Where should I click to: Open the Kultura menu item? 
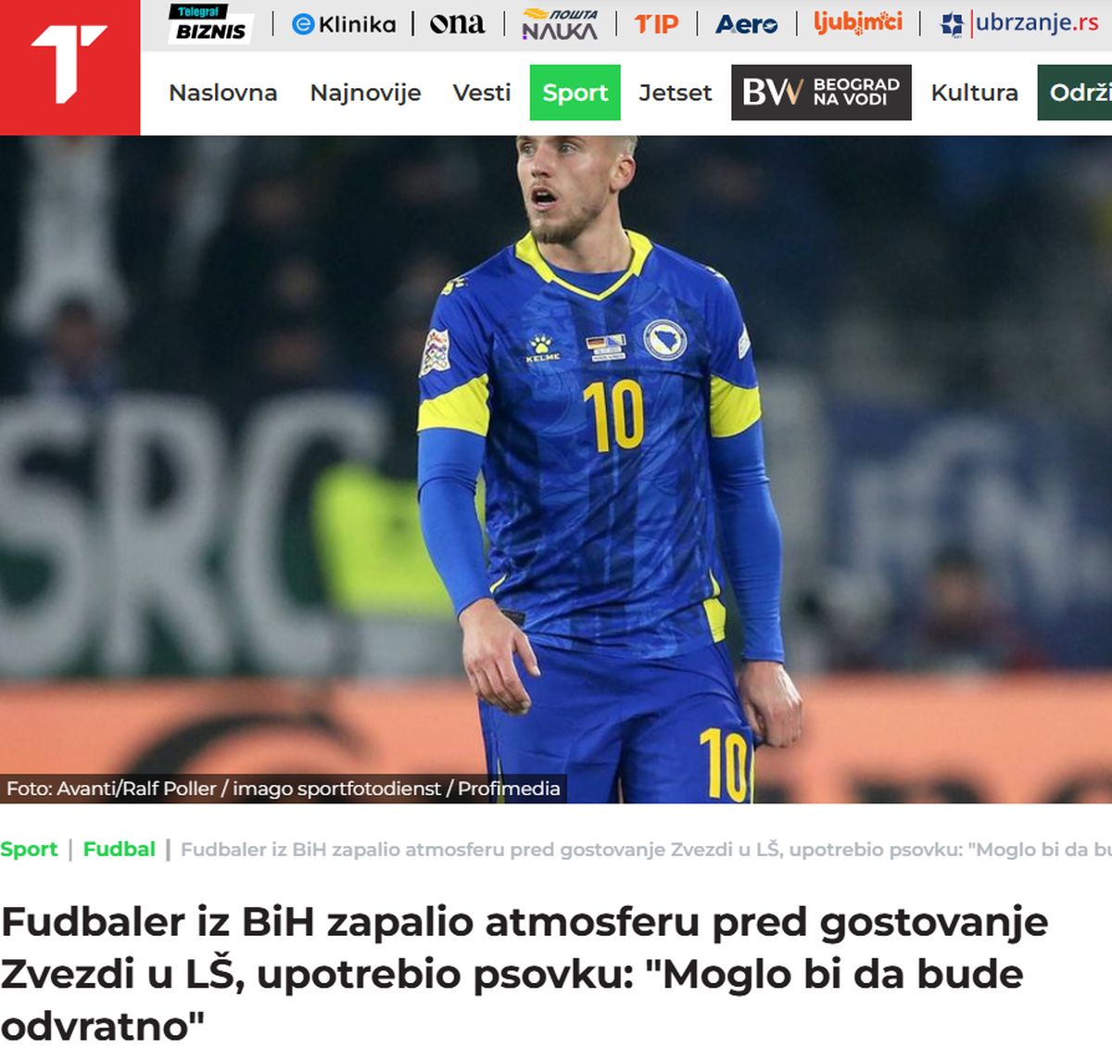pyautogui.click(x=974, y=93)
